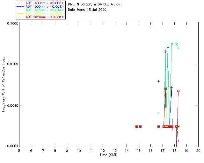Click the AOT 500nm legend entry
The width and height of the screenshot is (204, 163).
click(x=40, y=6)
